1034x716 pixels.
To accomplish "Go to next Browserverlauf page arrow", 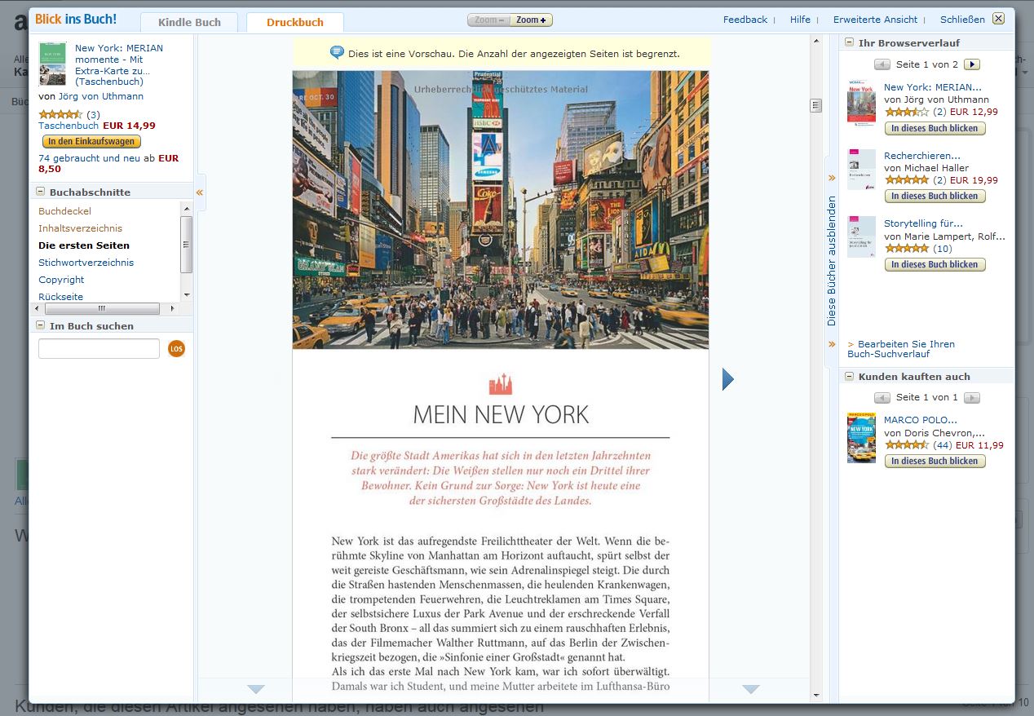I will (x=971, y=64).
